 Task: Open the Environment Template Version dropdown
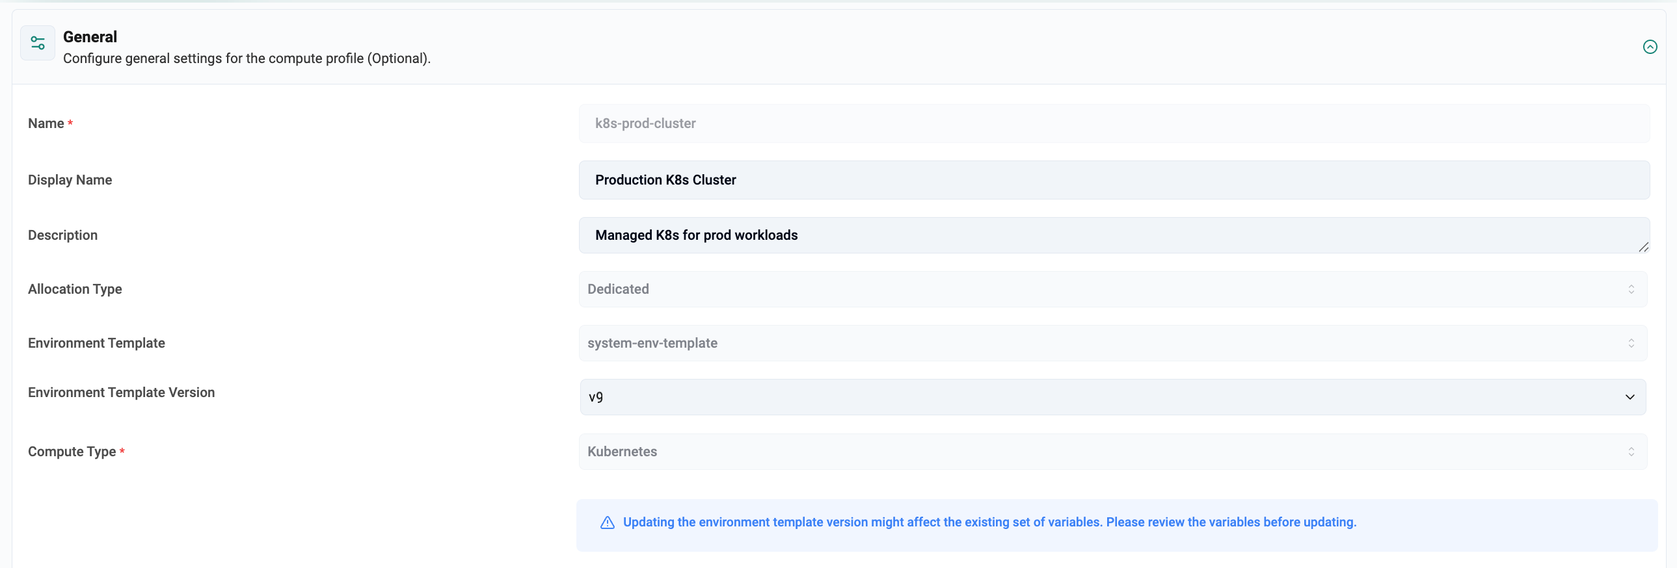[1107, 398]
